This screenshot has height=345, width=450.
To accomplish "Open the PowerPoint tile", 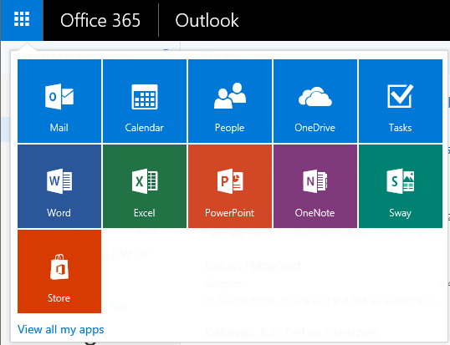I will pyautogui.click(x=230, y=186).
